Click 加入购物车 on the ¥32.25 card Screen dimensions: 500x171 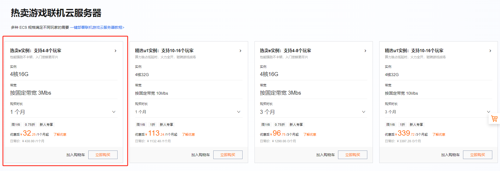[x=76, y=155]
